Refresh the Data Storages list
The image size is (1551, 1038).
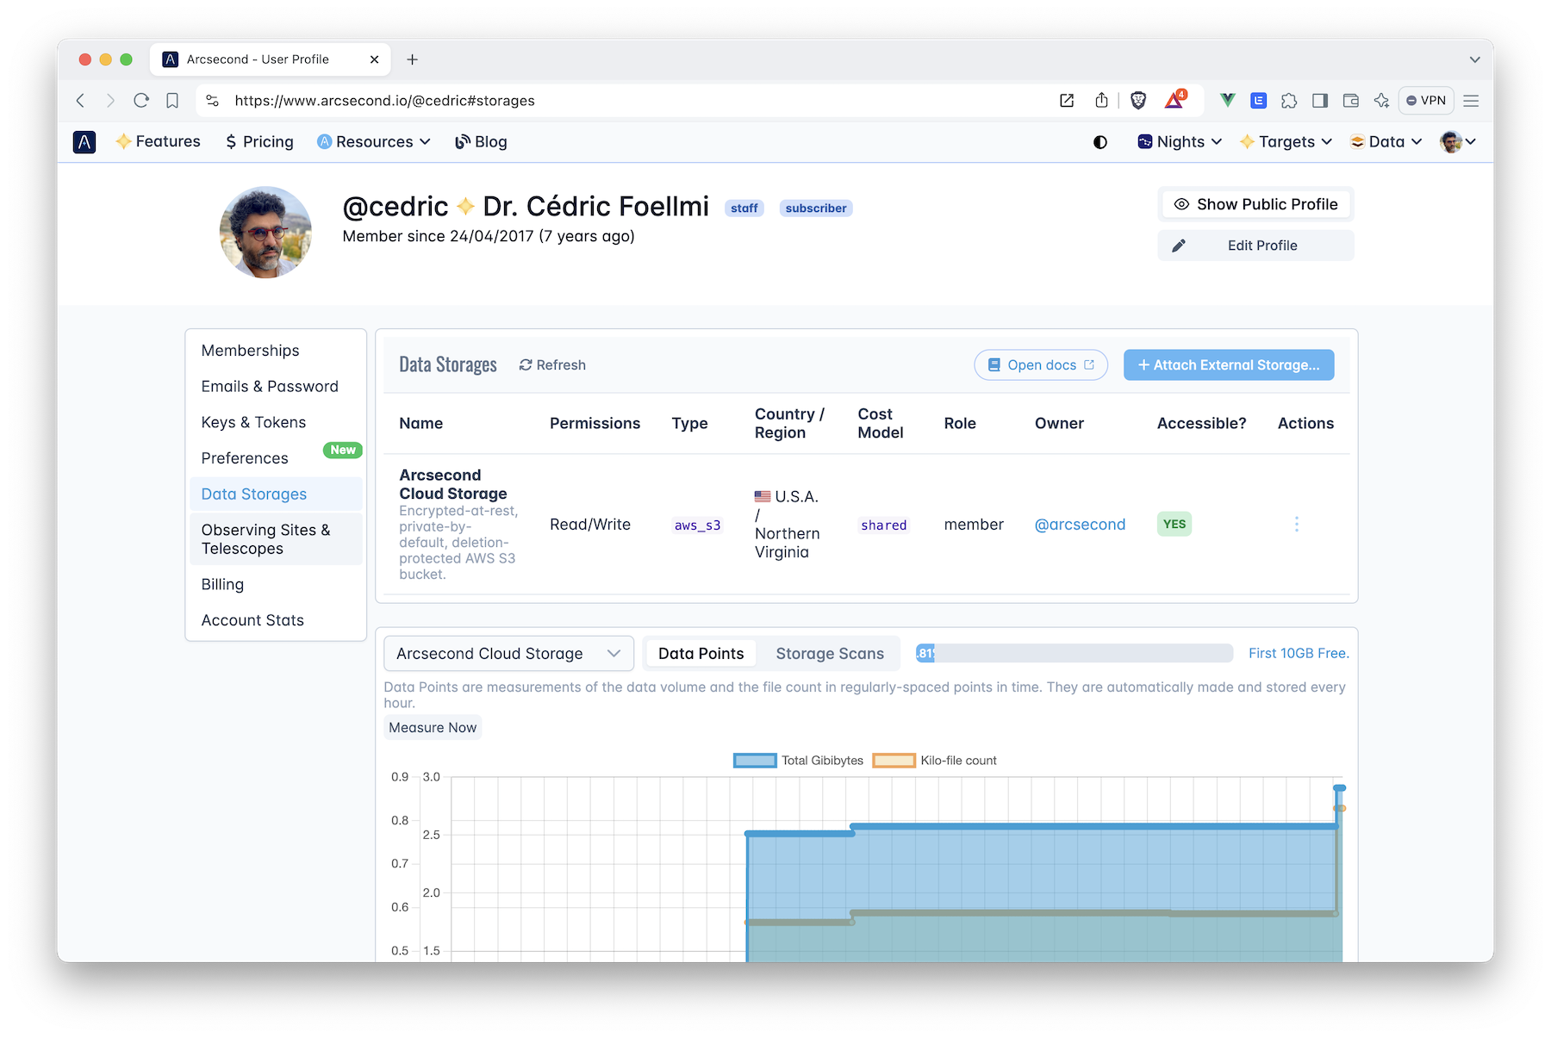[x=551, y=364]
